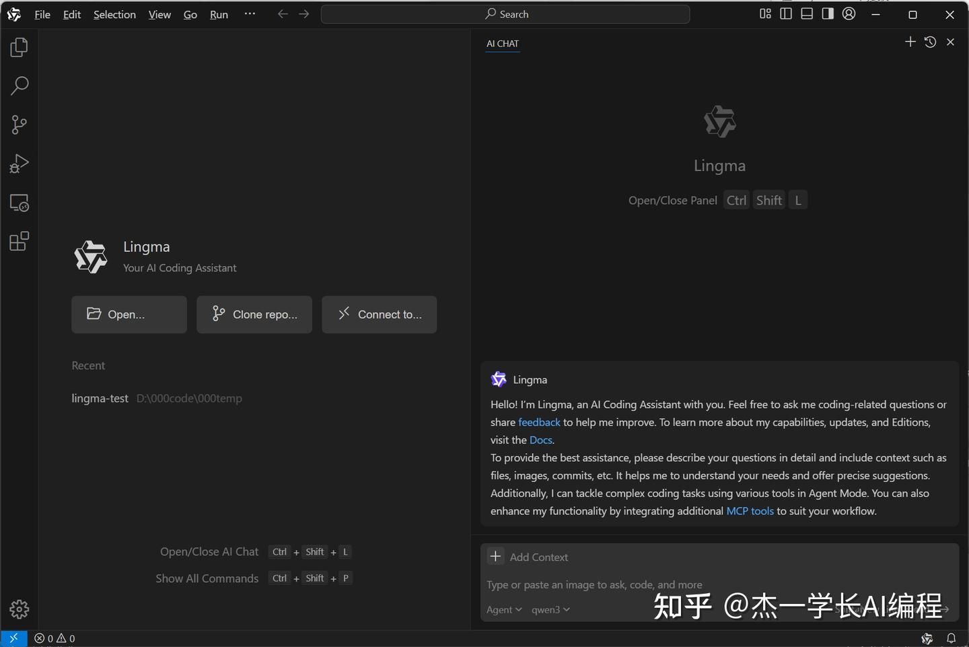The width and height of the screenshot is (969, 647).
Task: Open Lingma chat history icon
Action: point(931,41)
